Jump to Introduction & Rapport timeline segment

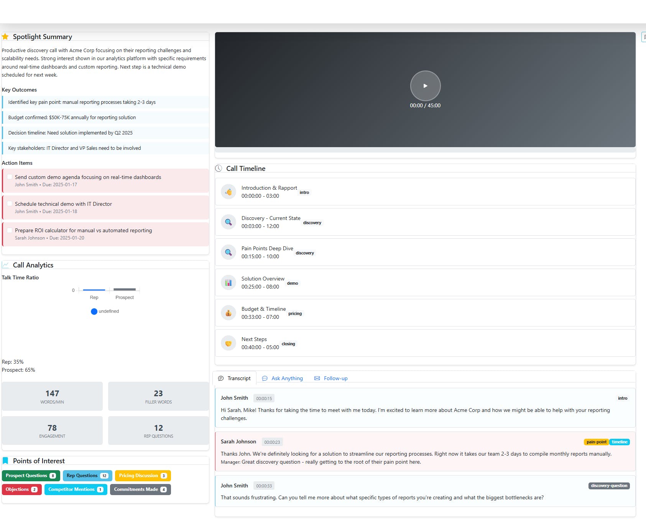[425, 192]
